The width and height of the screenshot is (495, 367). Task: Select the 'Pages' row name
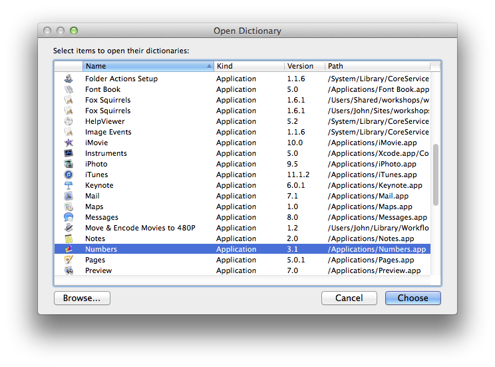(x=95, y=260)
